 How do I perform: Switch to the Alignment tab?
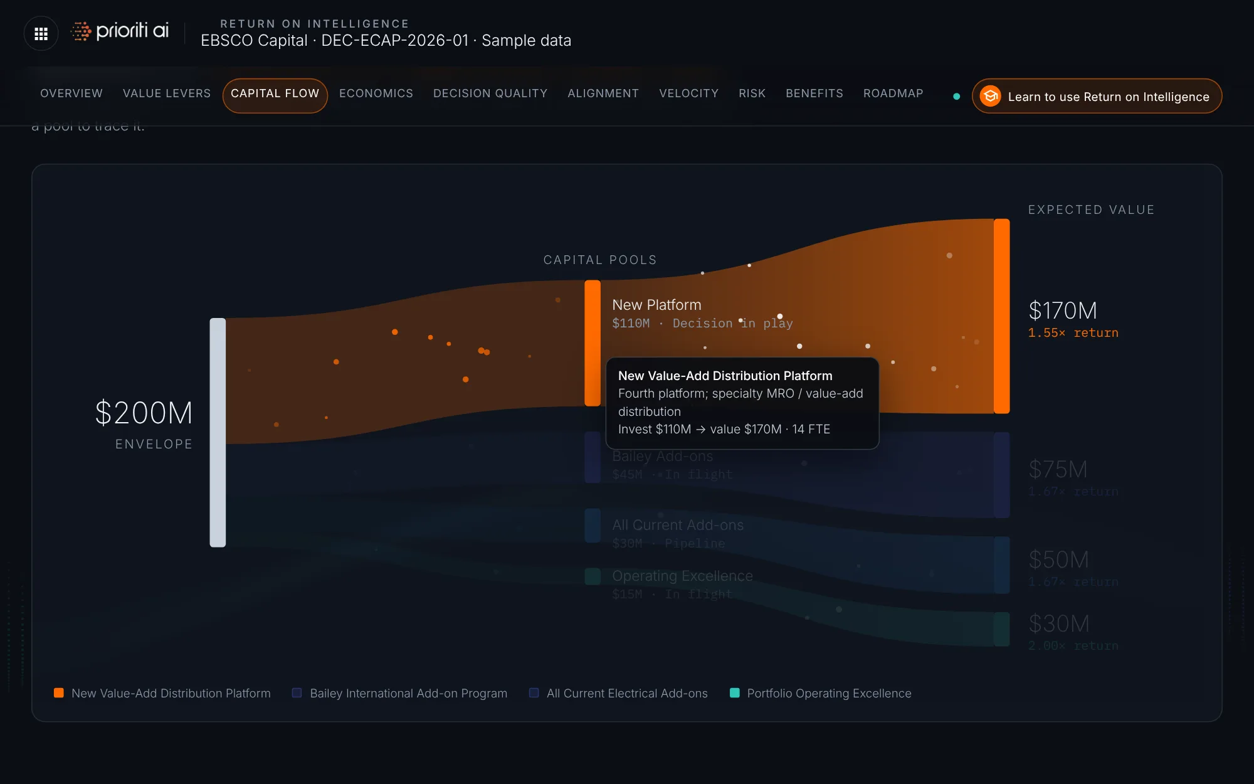click(603, 93)
